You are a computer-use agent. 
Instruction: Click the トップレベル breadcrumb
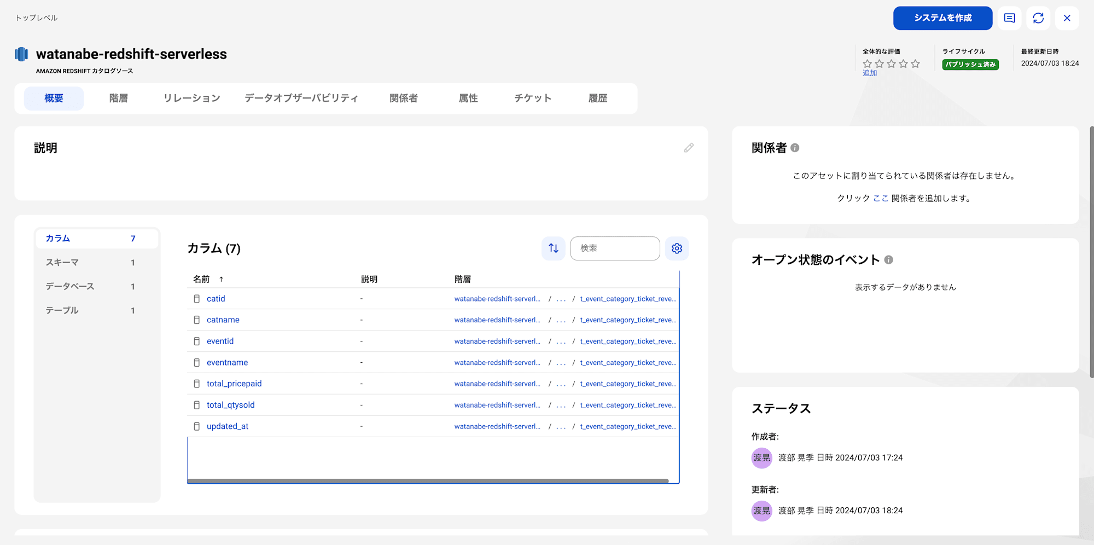click(36, 18)
